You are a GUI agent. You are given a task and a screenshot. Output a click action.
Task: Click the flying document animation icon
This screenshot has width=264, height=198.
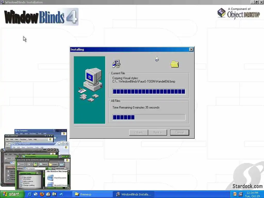(x=157, y=59)
